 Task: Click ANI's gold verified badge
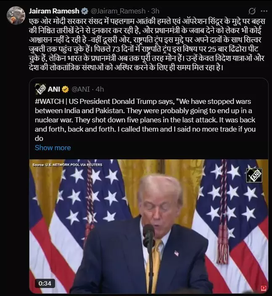click(x=65, y=89)
